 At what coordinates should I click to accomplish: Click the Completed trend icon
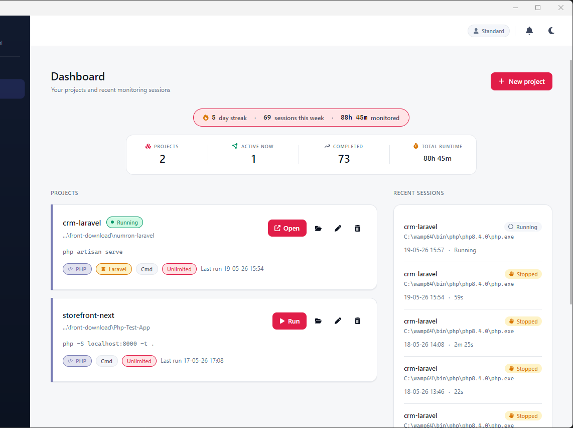pos(327,146)
